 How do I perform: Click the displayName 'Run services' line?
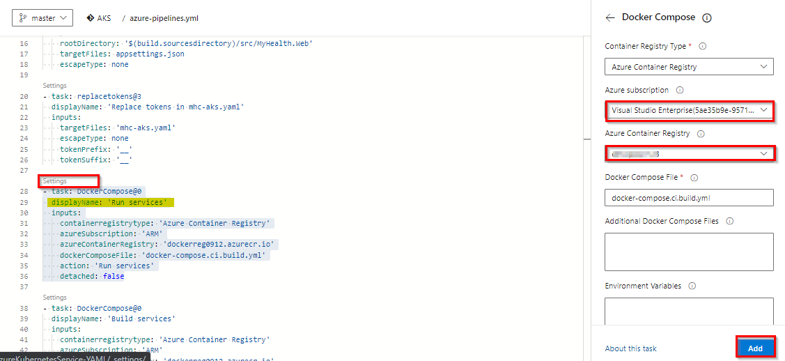tap(109, 202)
